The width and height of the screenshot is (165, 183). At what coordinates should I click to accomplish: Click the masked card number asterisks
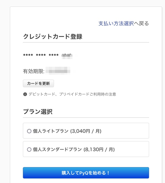(x=41, y=56)
